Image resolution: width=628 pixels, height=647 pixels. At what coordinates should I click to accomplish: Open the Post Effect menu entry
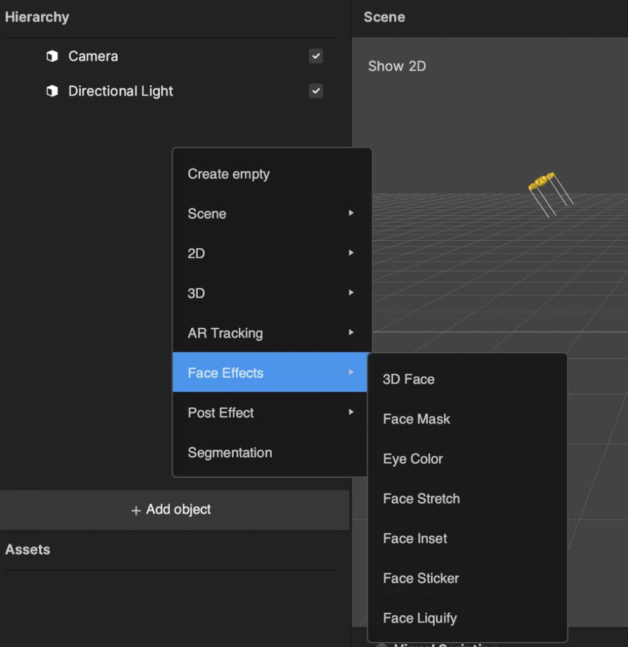point(270,413)
